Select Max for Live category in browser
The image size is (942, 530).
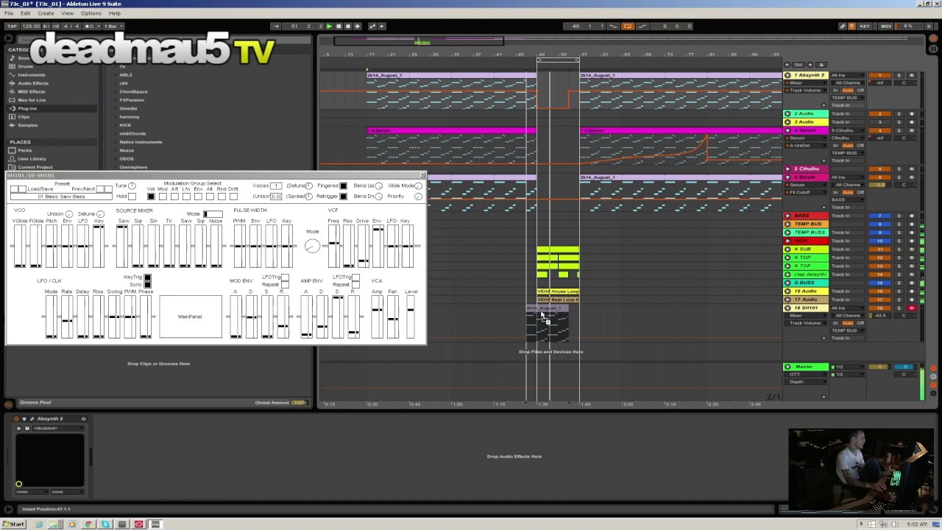[x=32, y=100]
